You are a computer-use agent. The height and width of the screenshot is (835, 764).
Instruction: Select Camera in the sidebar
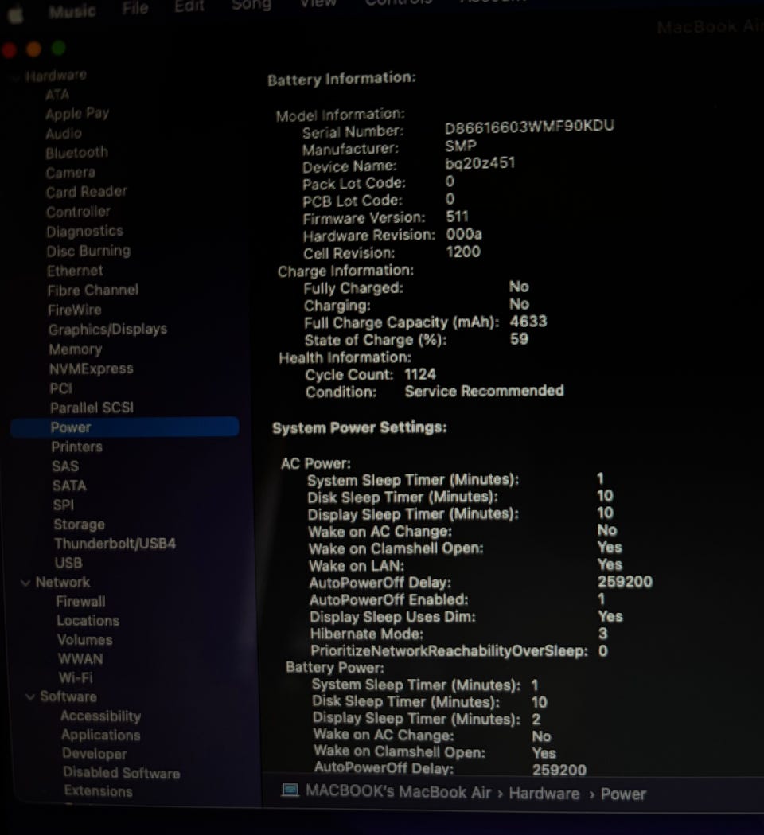point(70,173)
